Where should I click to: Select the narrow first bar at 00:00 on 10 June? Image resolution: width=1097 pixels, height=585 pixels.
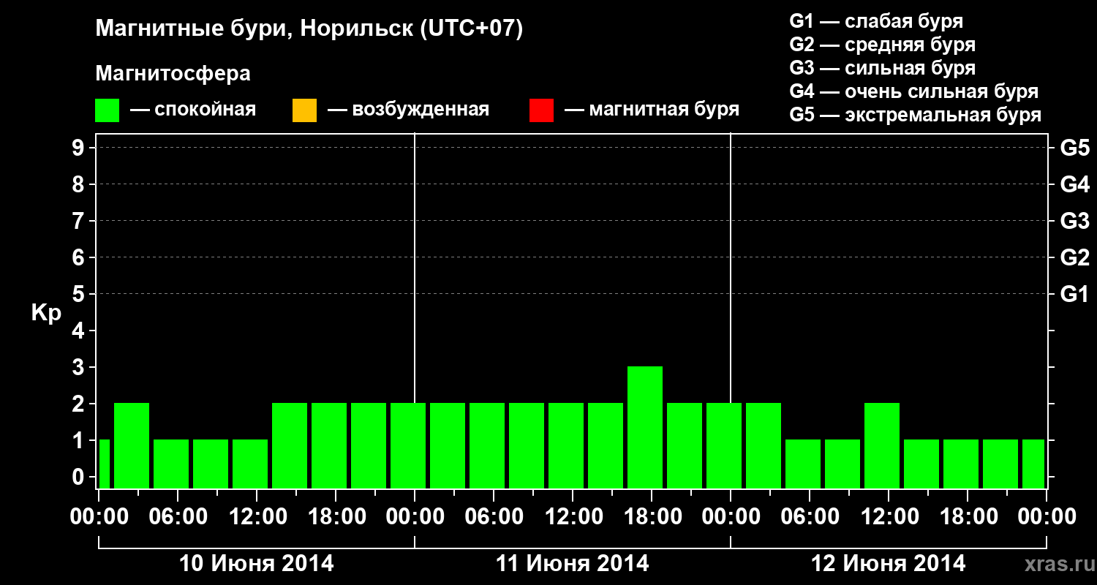104,464
